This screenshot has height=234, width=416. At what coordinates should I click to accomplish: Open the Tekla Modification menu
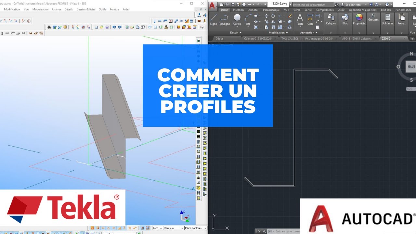(x=12, y=9)
